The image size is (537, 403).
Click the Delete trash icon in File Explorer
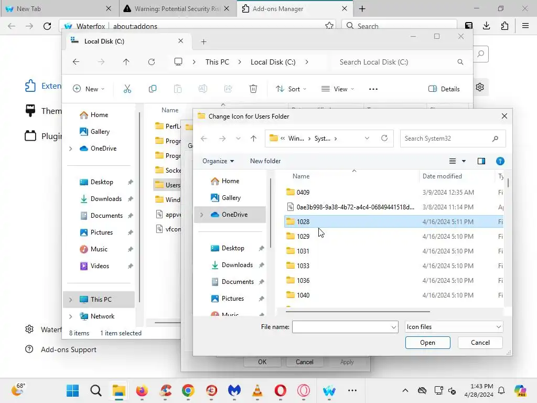[253, 89]
